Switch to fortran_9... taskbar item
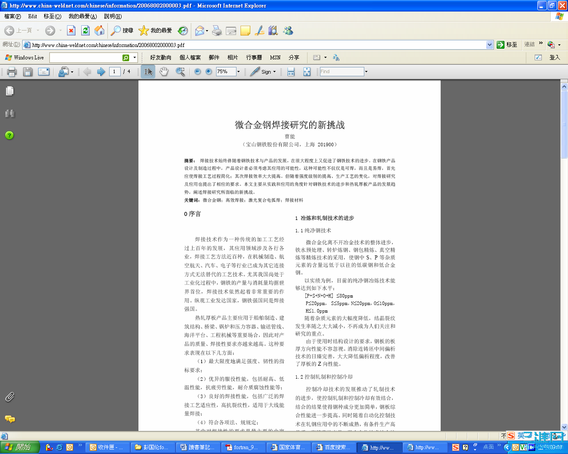 (x=243, y=447)
